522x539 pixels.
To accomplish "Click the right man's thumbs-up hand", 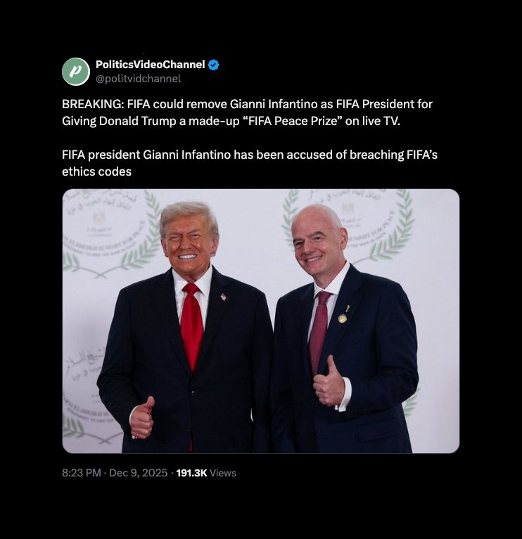I will click(x=329, y=382).
